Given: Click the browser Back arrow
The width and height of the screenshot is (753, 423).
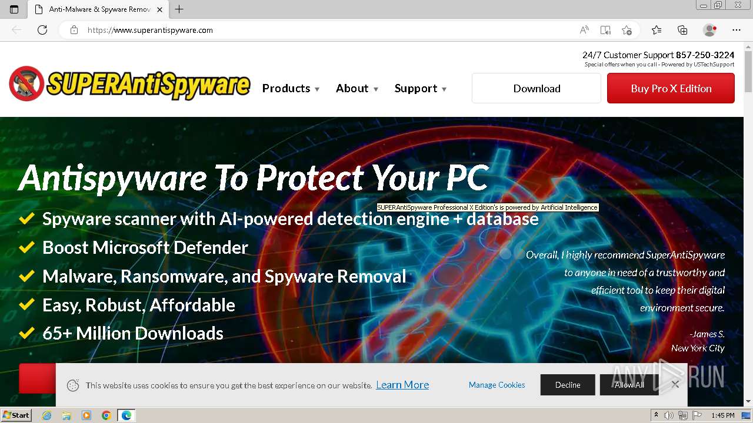Looking at the screenshot, I should point(16,30).
